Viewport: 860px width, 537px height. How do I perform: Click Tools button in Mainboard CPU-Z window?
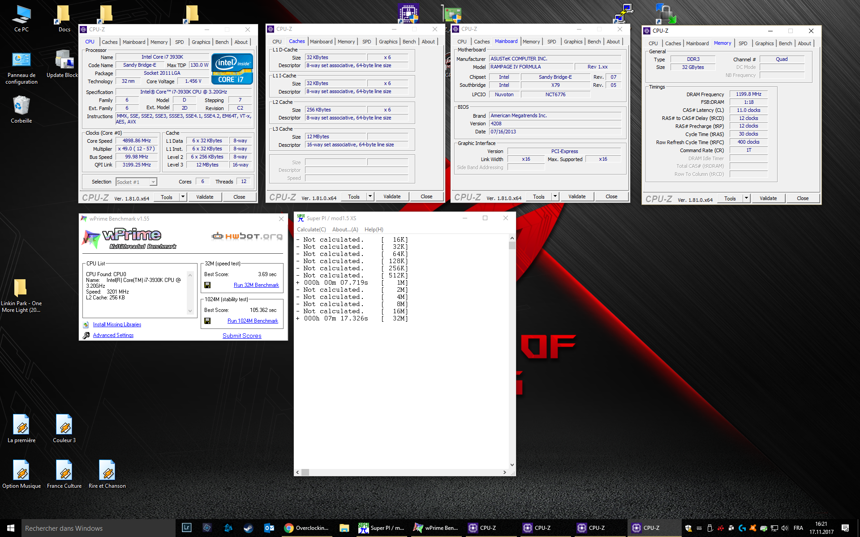pos(539,196)
